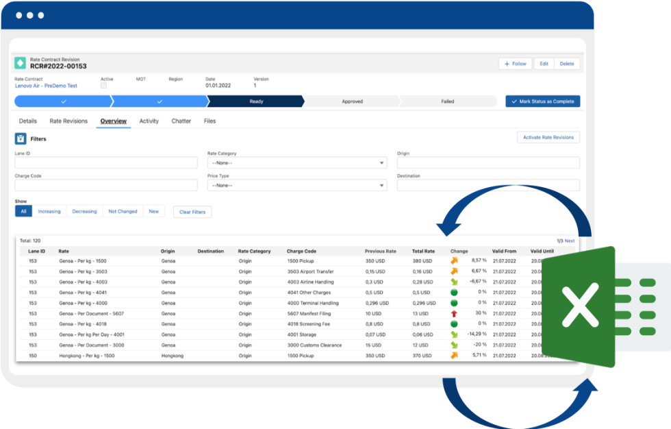Click the checkmark icon in Mark Status as Complete
The width and height of the screenshot is (671, 429).
tap(514, 101)
